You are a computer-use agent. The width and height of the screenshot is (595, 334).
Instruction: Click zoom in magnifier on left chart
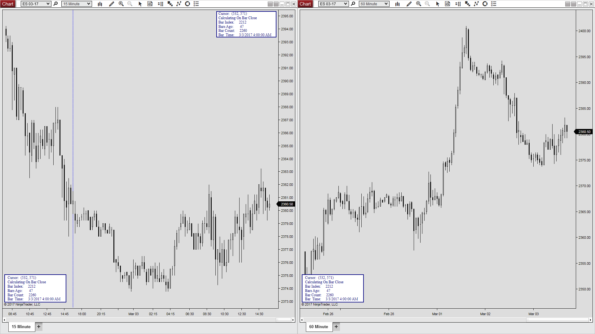coord(121,4)
